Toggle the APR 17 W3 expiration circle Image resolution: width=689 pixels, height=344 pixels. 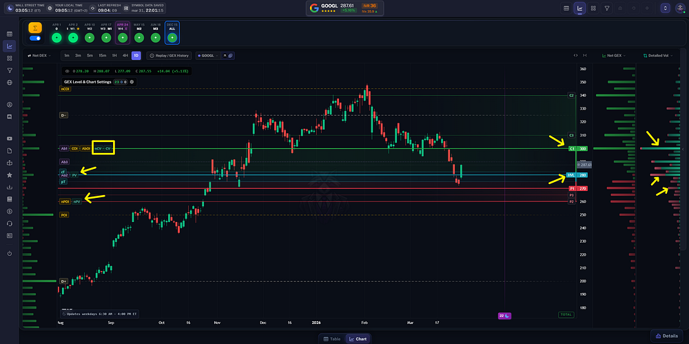[106, 38]
